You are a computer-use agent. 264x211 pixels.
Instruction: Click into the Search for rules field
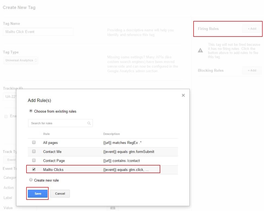[58, 123]
